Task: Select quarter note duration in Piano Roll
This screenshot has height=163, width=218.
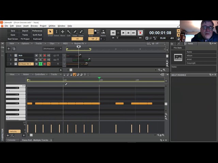Action: click(x=71, y=75)
